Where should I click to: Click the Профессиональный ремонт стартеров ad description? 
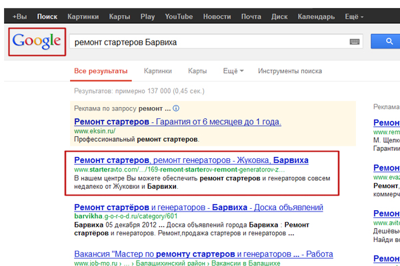click(x=137, y=140)
